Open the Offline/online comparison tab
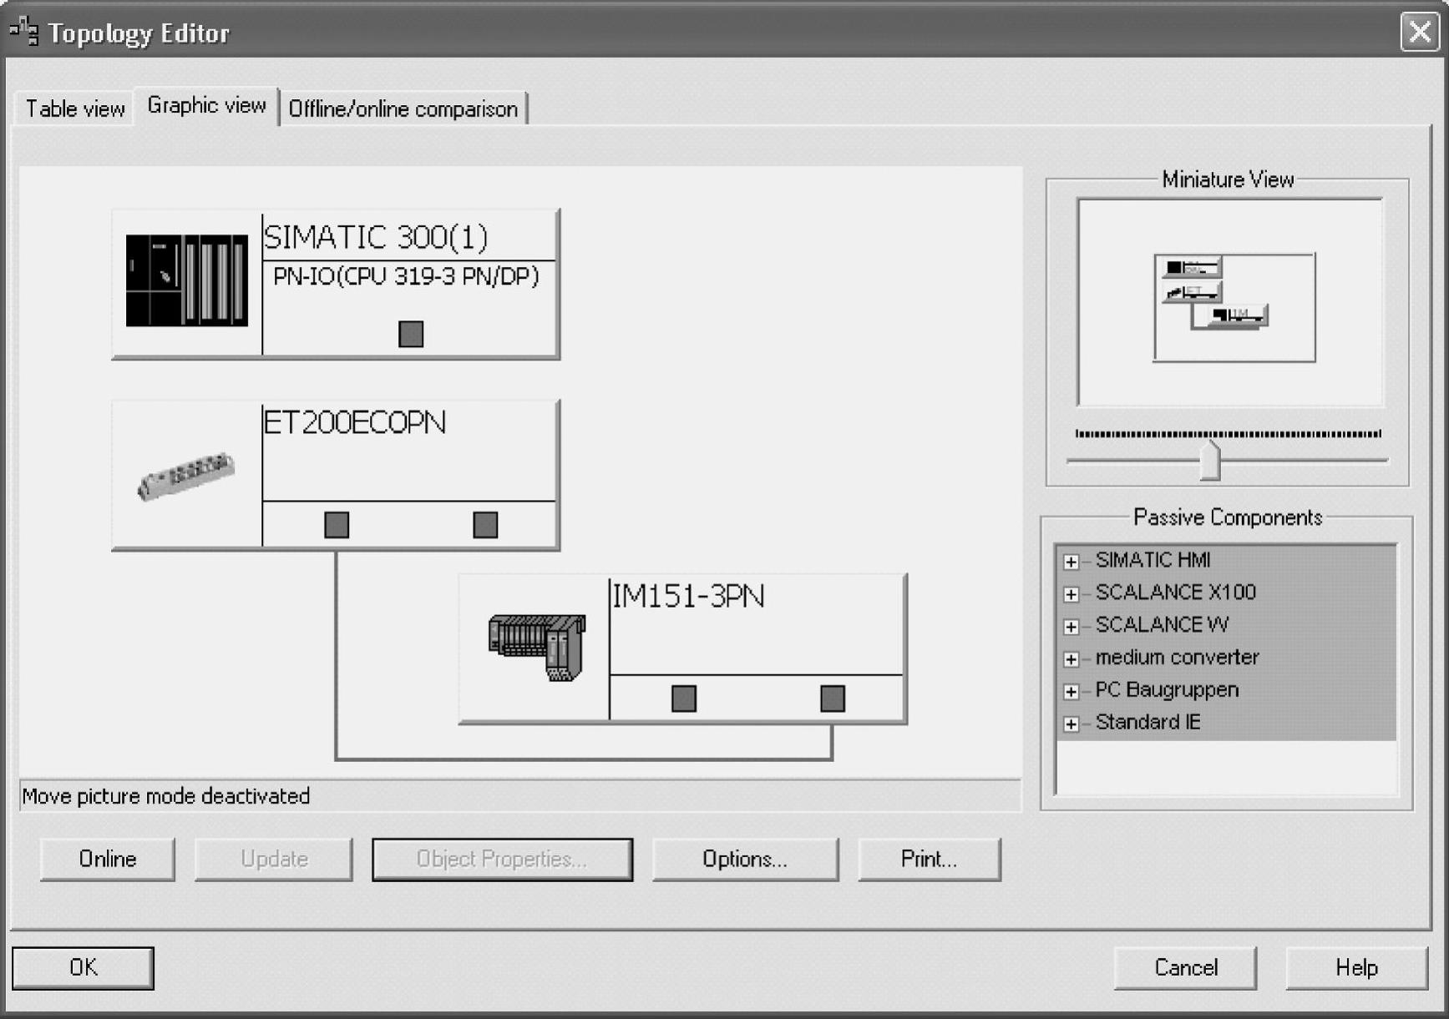The image size is (1449, 1019). coord(403,108)
